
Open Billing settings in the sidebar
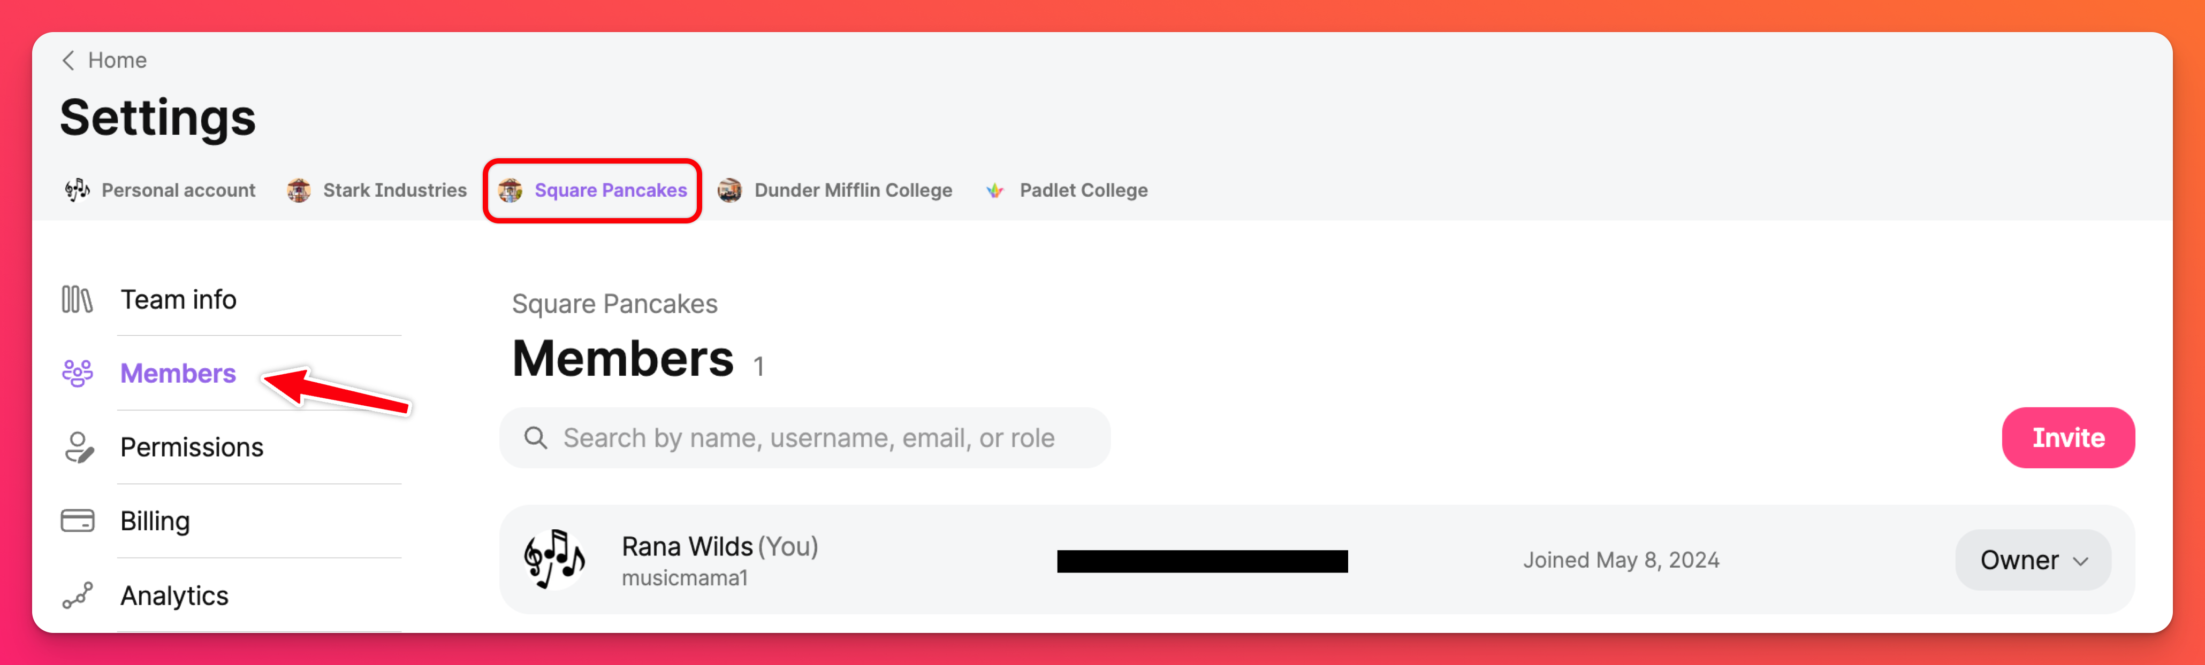pos(155,521)
